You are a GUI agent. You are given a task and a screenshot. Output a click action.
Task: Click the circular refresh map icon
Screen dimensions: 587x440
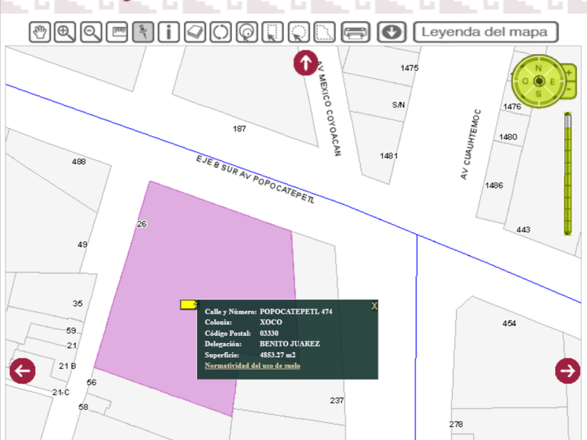click(221, 32)
